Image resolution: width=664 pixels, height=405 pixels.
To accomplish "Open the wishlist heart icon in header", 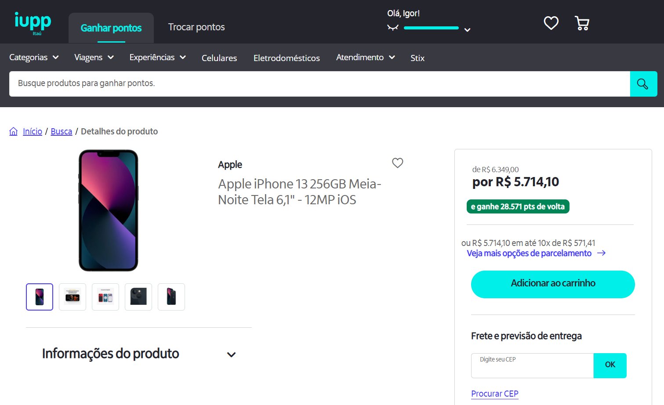I will point(551,23).
